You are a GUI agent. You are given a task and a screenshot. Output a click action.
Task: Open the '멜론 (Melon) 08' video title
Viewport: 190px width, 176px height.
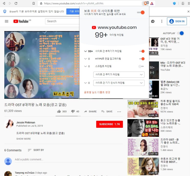point(170,83)
